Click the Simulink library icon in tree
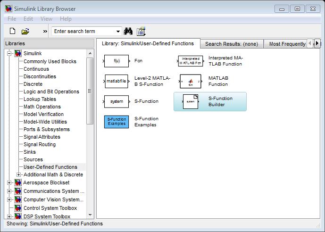This screenshot has width=325, height=232. [18, 53]
